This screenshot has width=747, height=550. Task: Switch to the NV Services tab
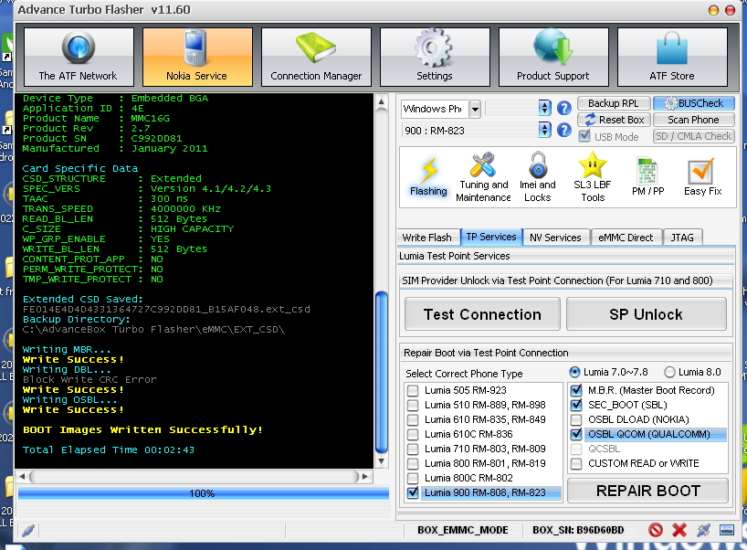555,238
